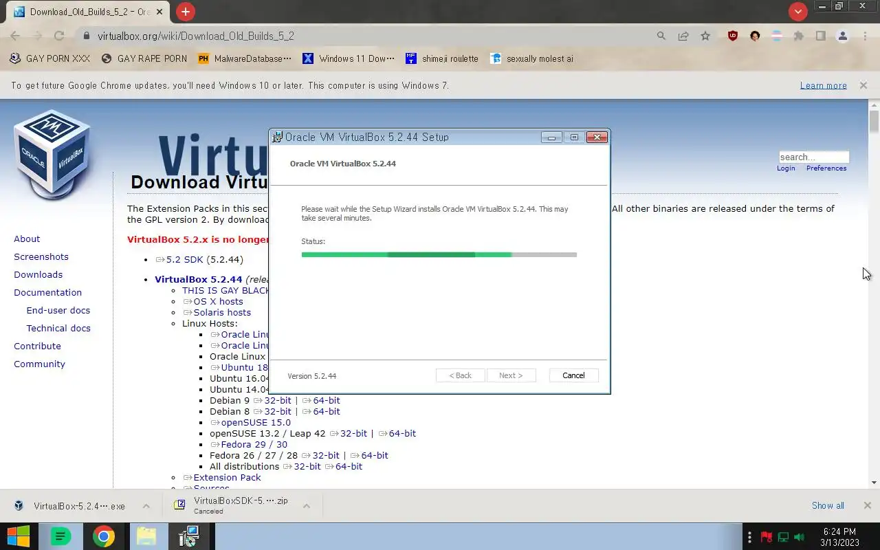Open the uBlock shield extension icon
This screenshot has width=880, height=550.
(733, 36)
